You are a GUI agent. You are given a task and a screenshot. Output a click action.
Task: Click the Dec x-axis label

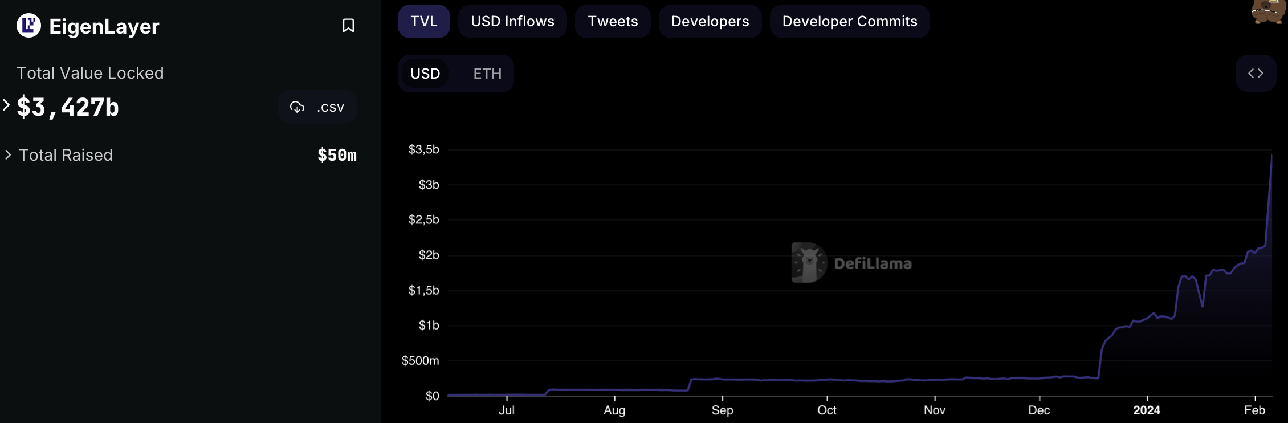[x=1039, y=410]
